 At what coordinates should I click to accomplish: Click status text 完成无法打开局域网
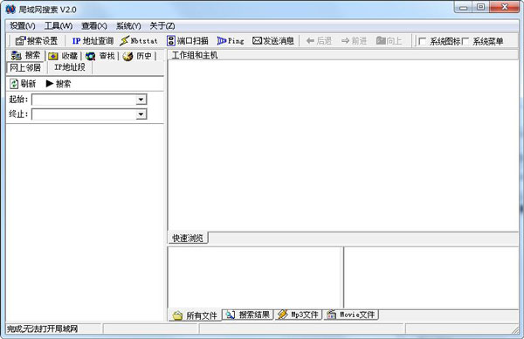point(43,329)
